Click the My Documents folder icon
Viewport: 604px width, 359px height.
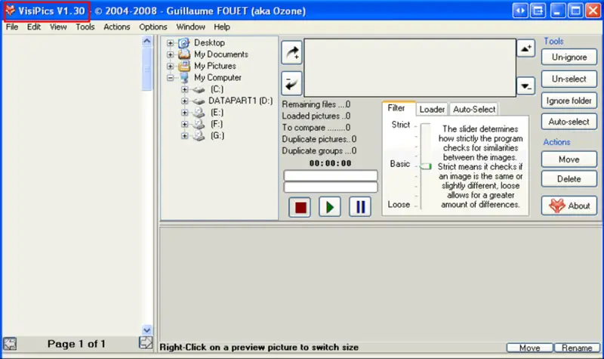tap(184, 54)
